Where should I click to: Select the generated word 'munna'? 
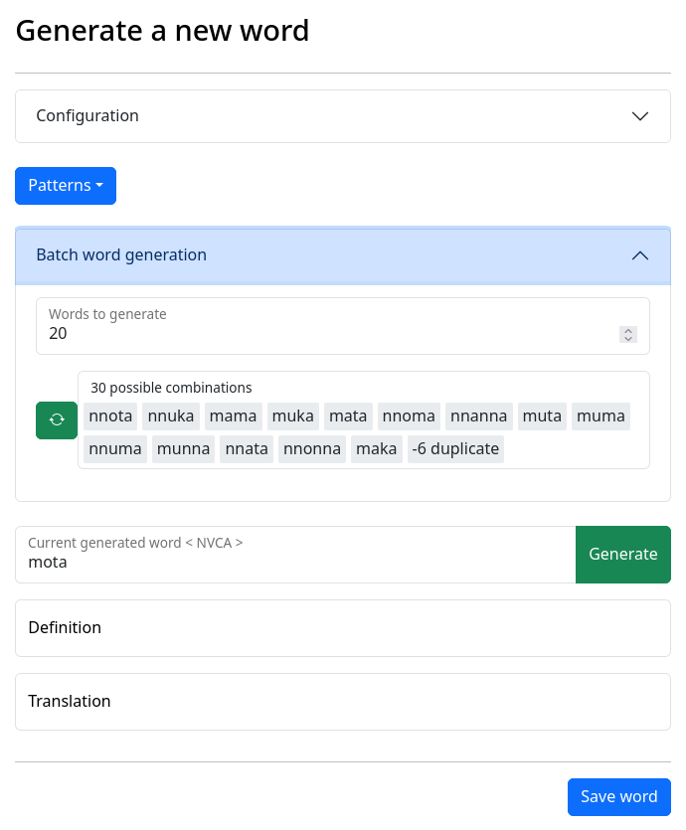click(183, 449)
